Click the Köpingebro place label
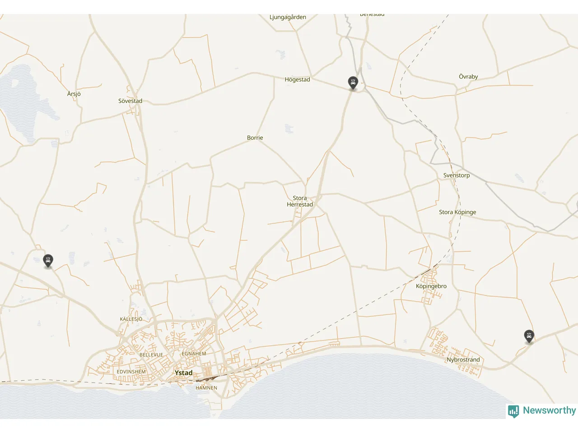 (x=431, y=286)
